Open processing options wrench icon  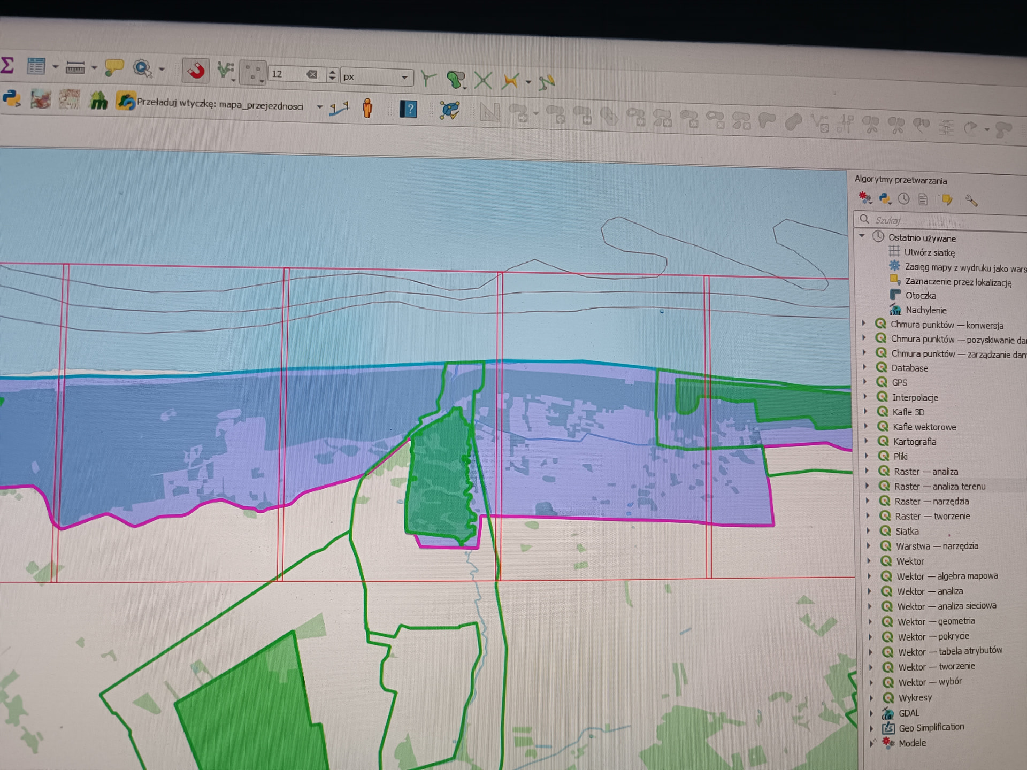(x=971, y=201)
